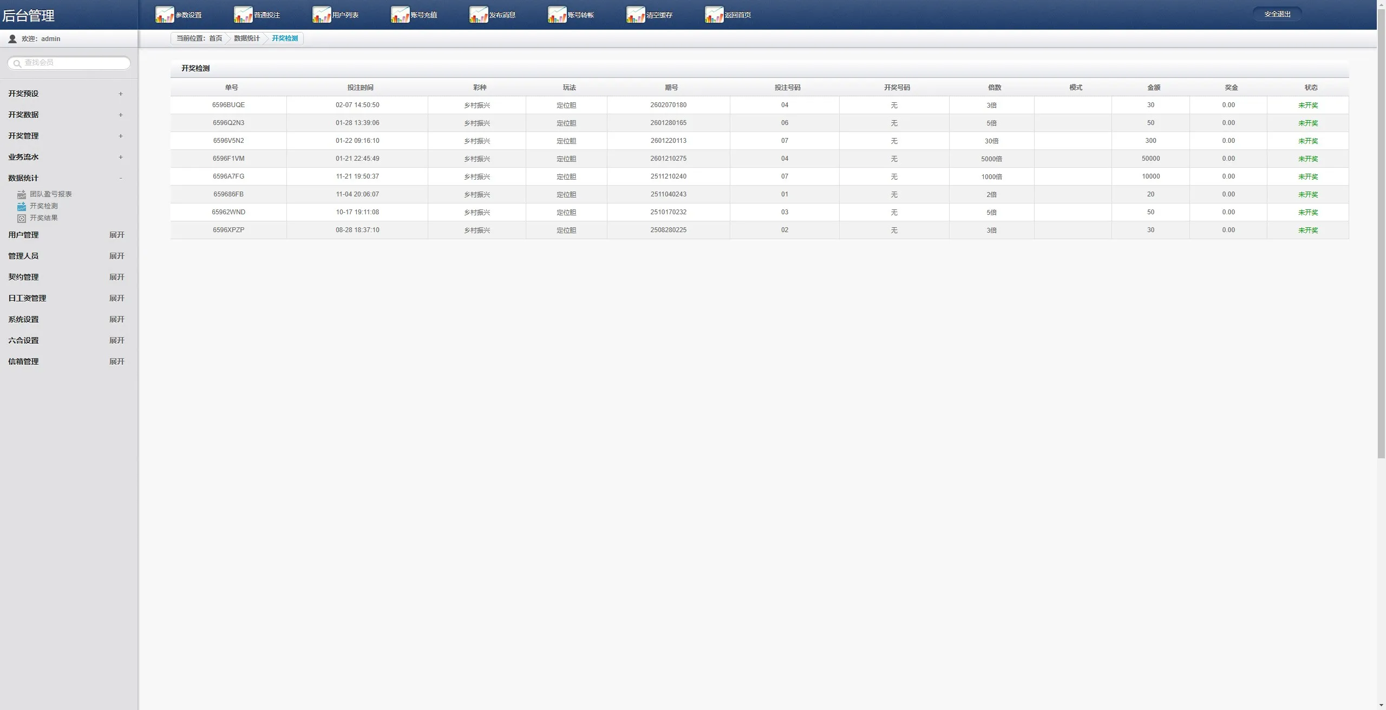Image resolution: width=1386 pixels, height=710 pixels.
Task: Select order number 6596XPZP
Action: click(228, 230)
